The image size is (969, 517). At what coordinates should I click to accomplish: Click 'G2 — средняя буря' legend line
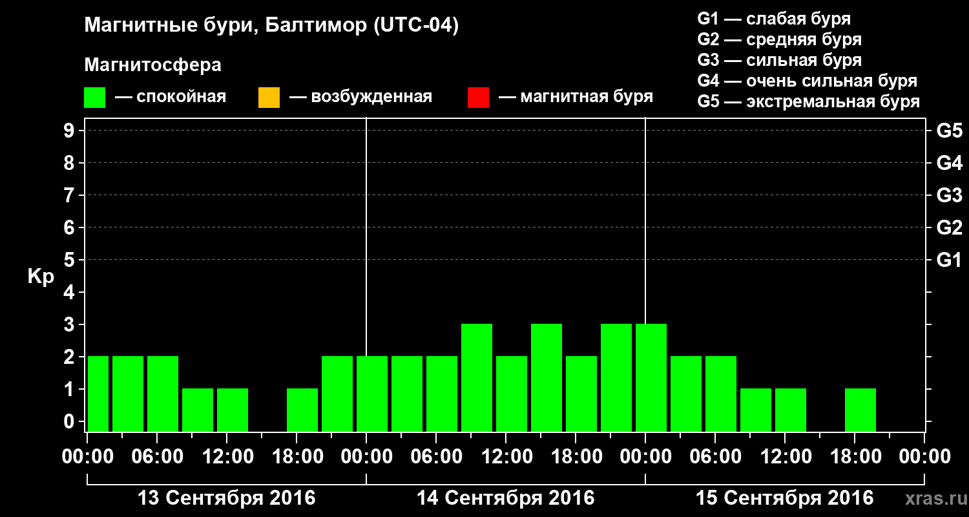pos(779,39)
